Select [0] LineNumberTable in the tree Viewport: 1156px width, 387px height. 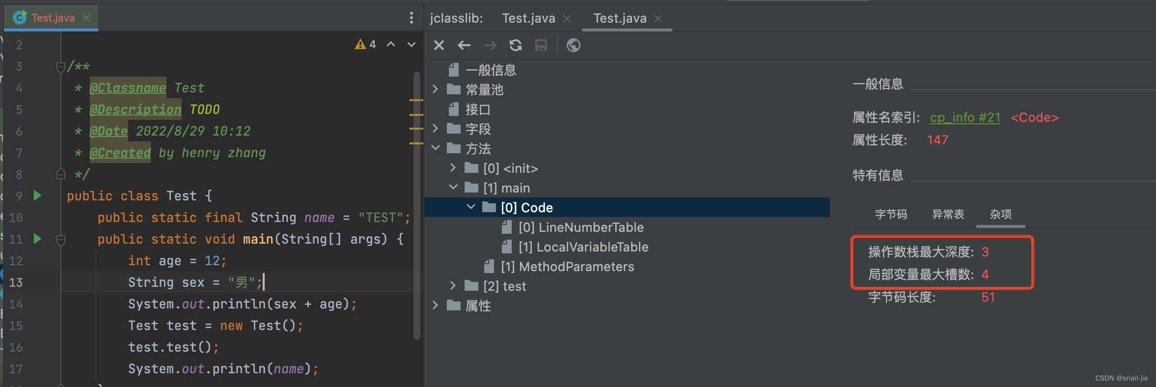pyautogui.click(x=581, y=227)
